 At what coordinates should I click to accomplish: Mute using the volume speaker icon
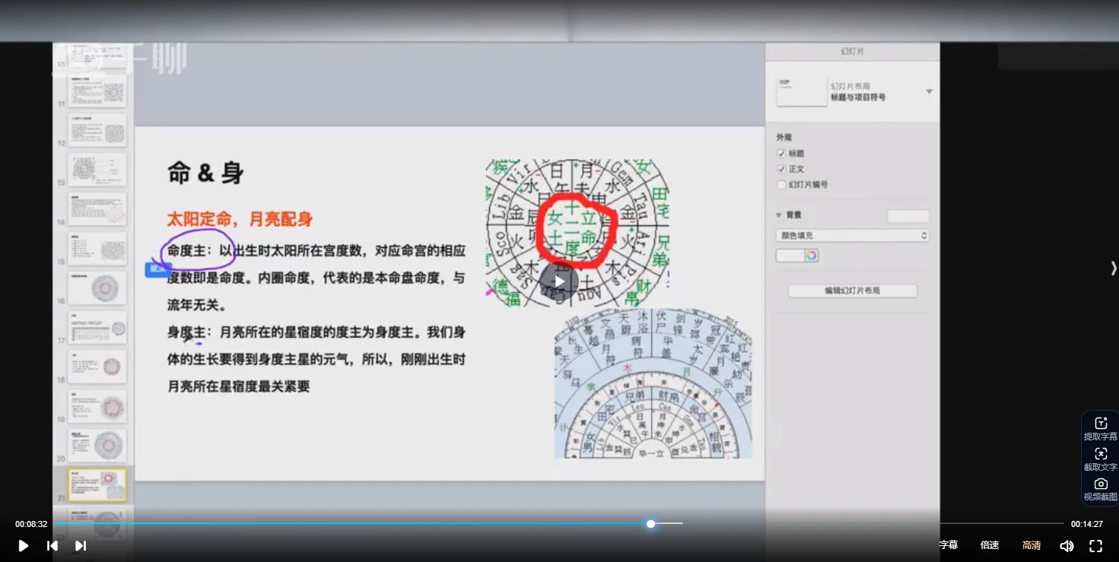click(1067, 545)
